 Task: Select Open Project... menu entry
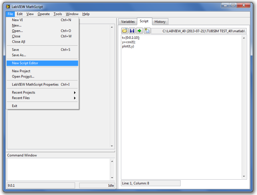click(42, 77)
